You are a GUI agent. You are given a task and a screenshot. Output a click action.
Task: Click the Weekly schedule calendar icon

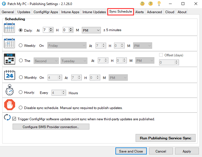[10, 43]
